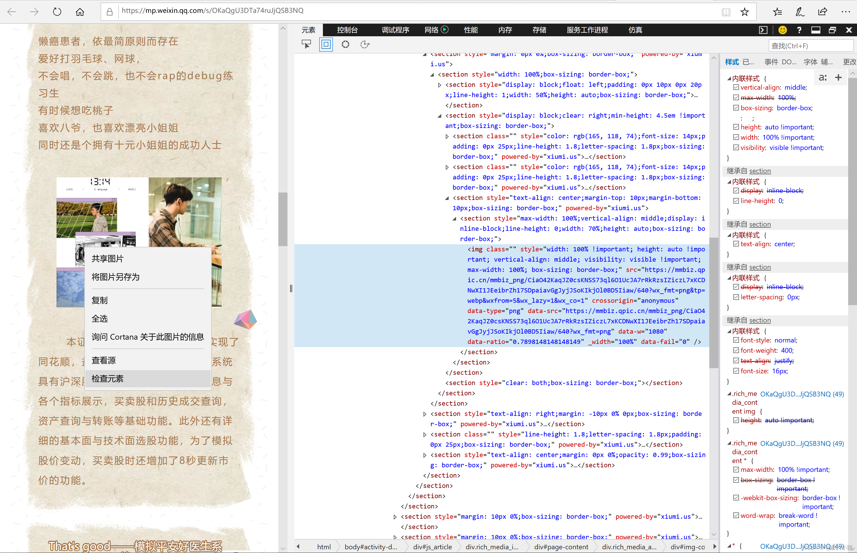Select div#js_article in breadcrumb
This screenshot has width=857, height=553.
click(x=432, y=547)
